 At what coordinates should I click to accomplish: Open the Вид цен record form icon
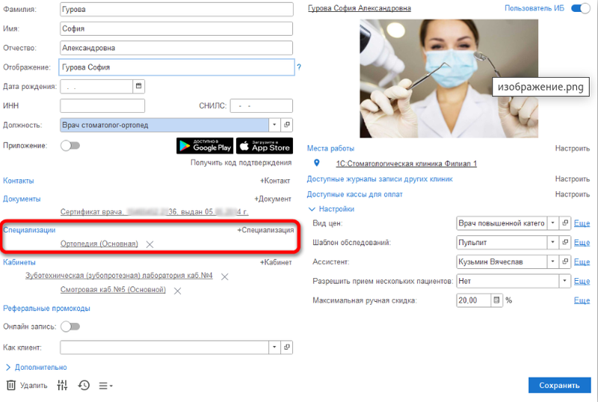pos(565,223)
